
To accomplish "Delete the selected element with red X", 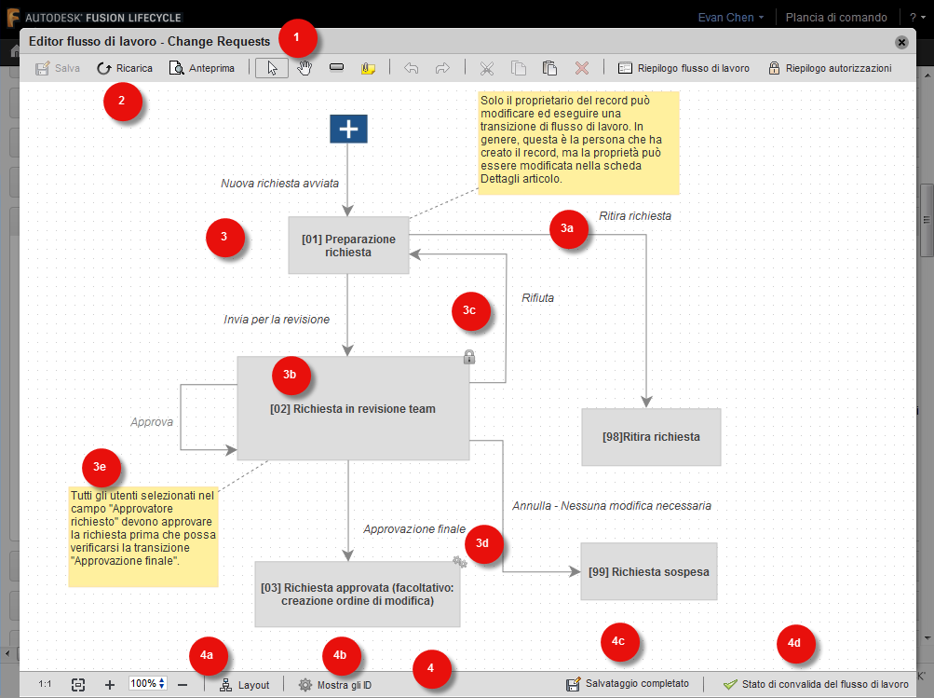I will point(581,67).
